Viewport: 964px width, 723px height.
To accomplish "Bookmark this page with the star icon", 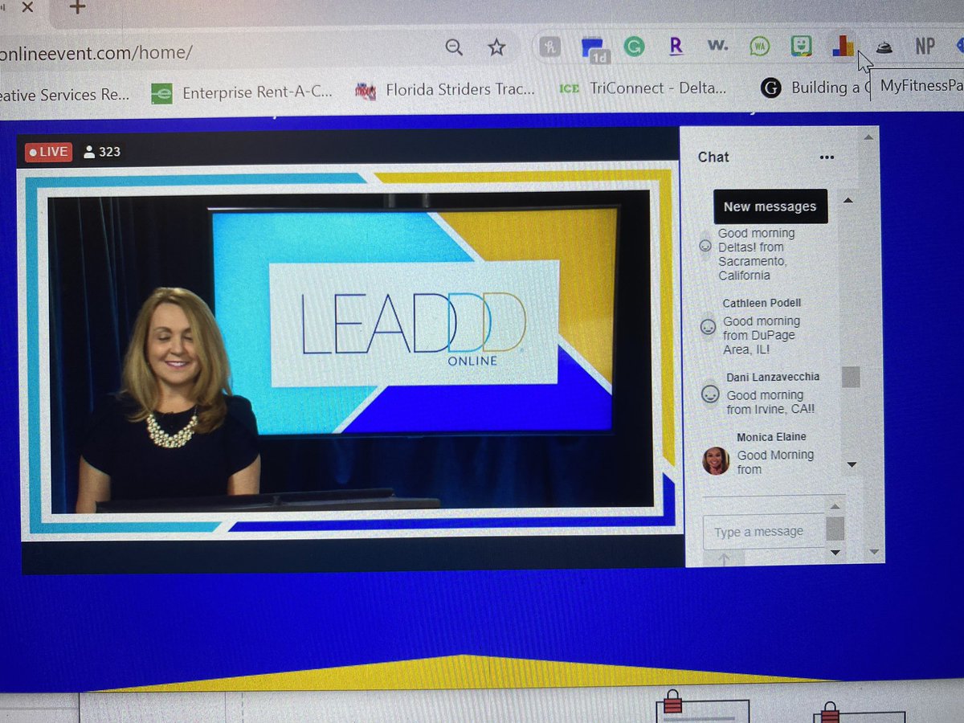I will tap(497, 48).
